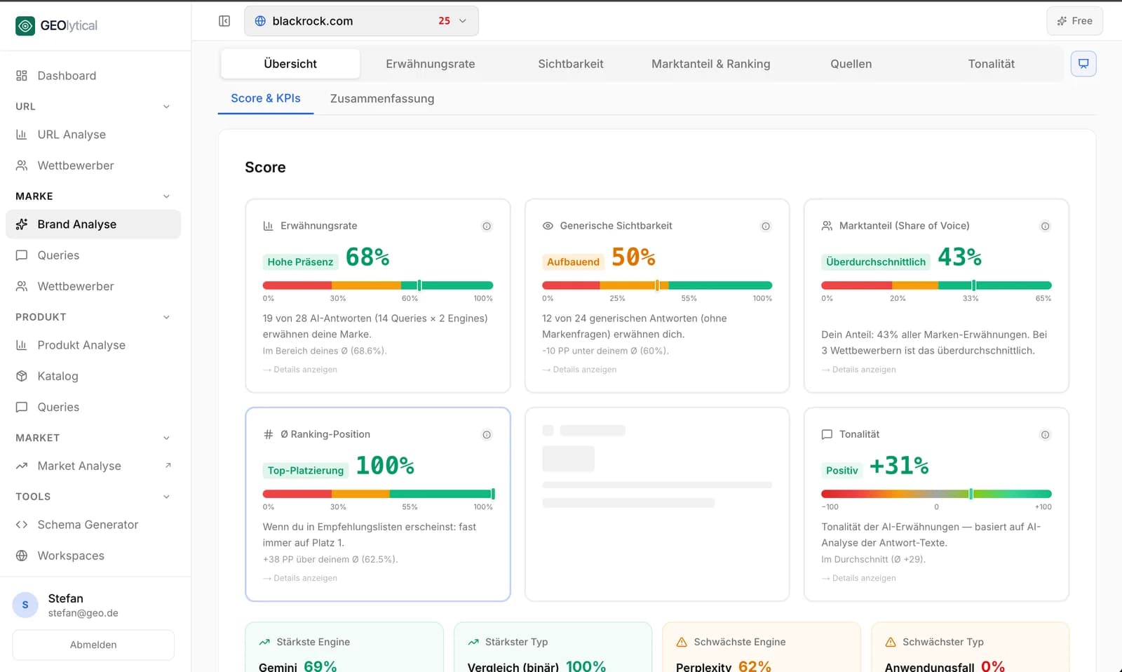The height and width of the screenshot is (672, 1122).
Task: Show info for Generische Sichtbarkeit card
Action: [766, 226]
